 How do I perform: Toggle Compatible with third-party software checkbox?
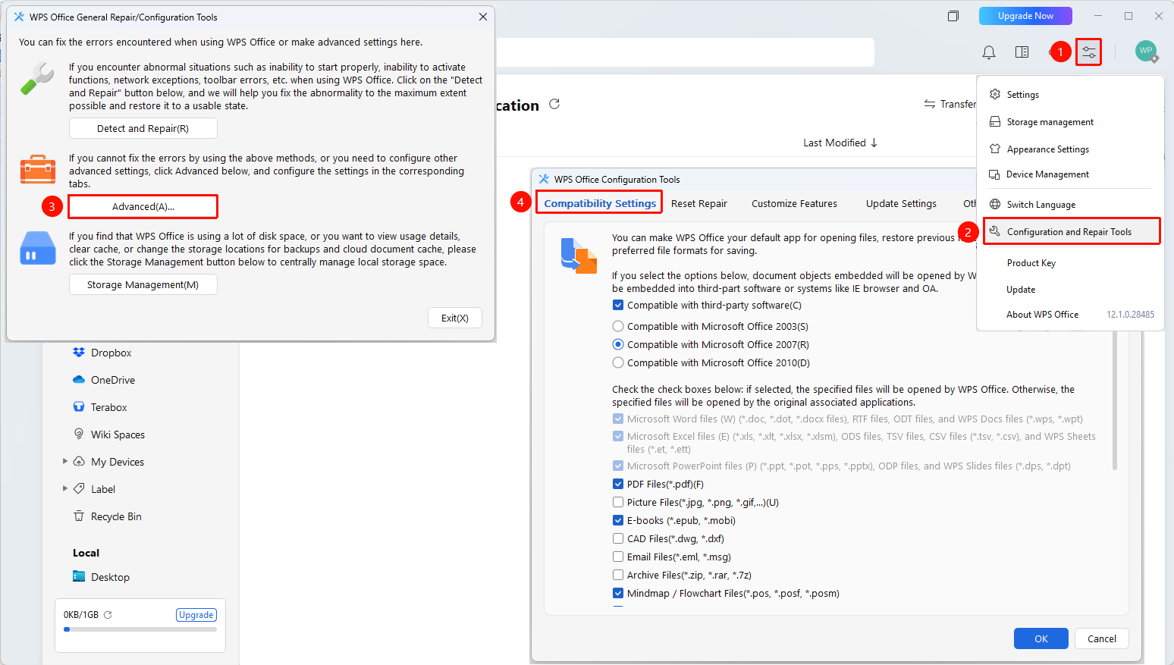[618, 305]
